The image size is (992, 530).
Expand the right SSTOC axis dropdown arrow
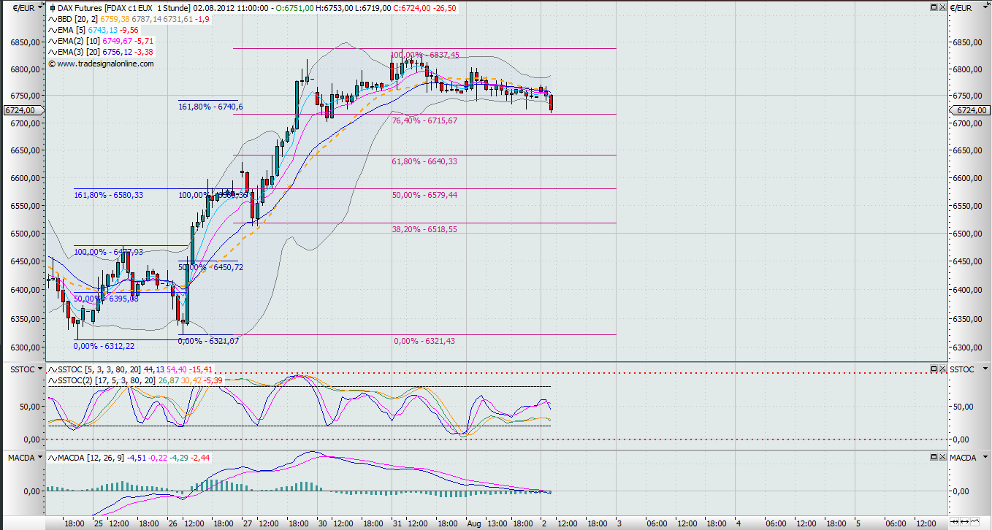pyautogui.click(x=986, y=369)
